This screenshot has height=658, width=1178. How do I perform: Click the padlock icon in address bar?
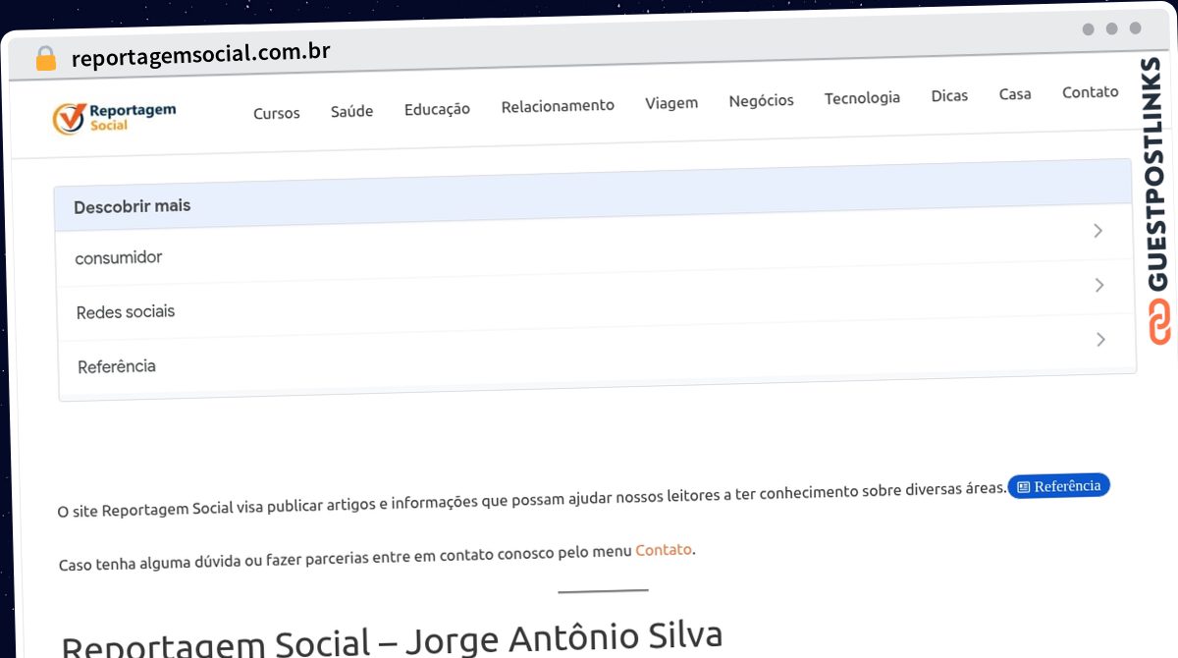(x=45, y=58)
